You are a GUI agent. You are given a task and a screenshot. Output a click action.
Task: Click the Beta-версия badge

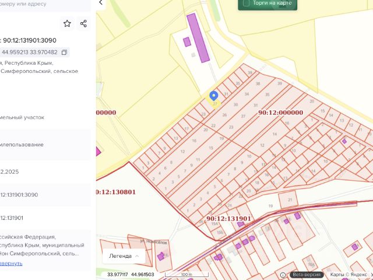(x=307, y=274)
